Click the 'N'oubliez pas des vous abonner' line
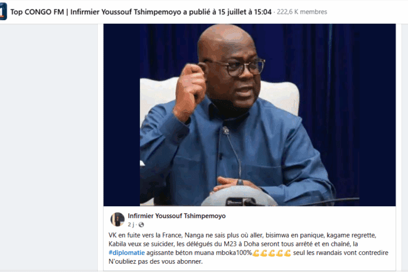 (x=155, y=261)
